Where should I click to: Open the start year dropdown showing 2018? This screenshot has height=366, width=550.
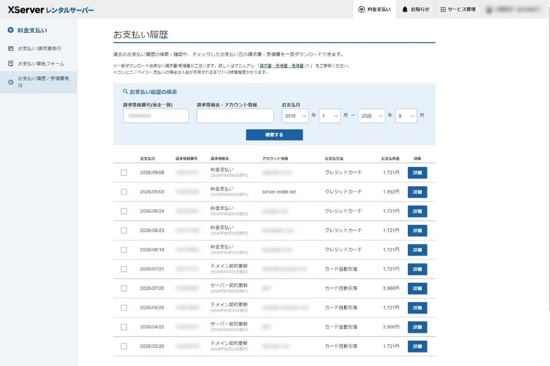[295, 116]
